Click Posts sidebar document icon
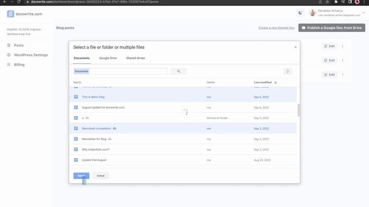The image size is (369, 207). coord(9,45)
